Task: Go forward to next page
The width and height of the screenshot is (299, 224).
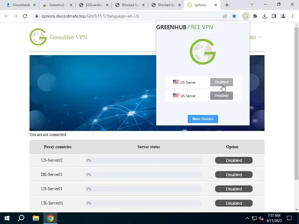Action: pyautogui.click(x=16, y=16)
